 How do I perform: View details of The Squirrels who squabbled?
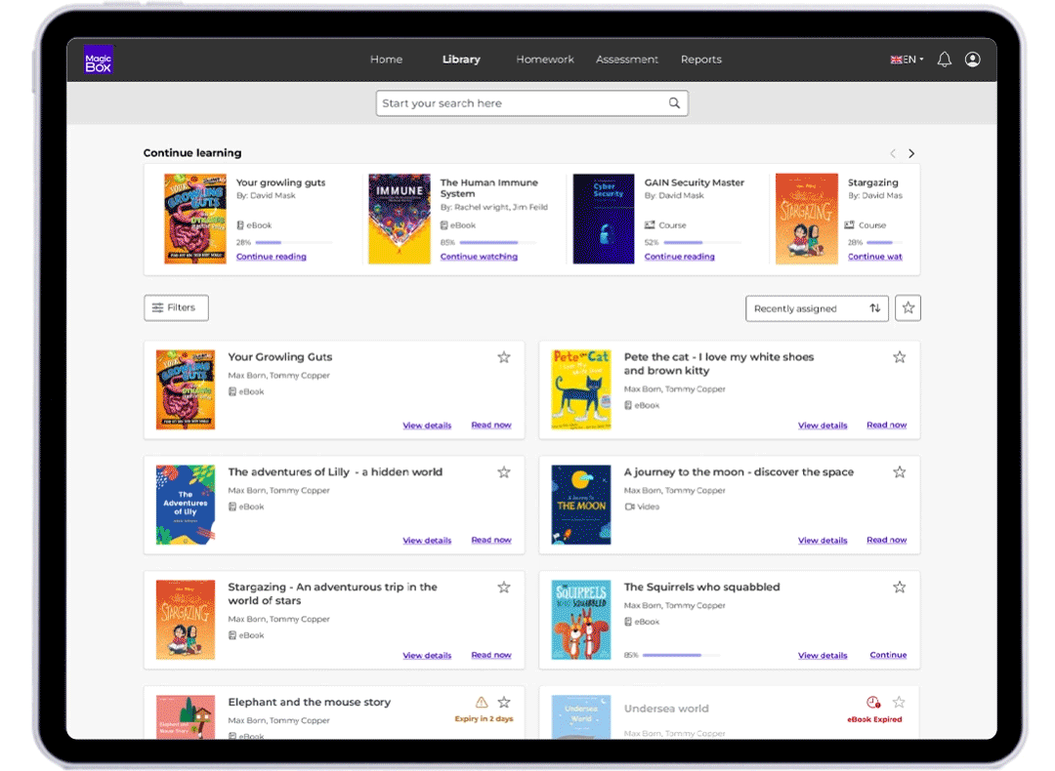pyautogui.click(x=823, y=656)
